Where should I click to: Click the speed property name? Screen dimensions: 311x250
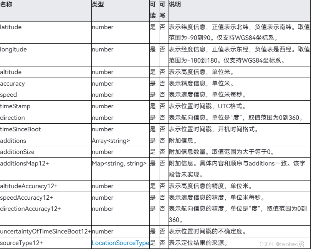pos(8,95)
